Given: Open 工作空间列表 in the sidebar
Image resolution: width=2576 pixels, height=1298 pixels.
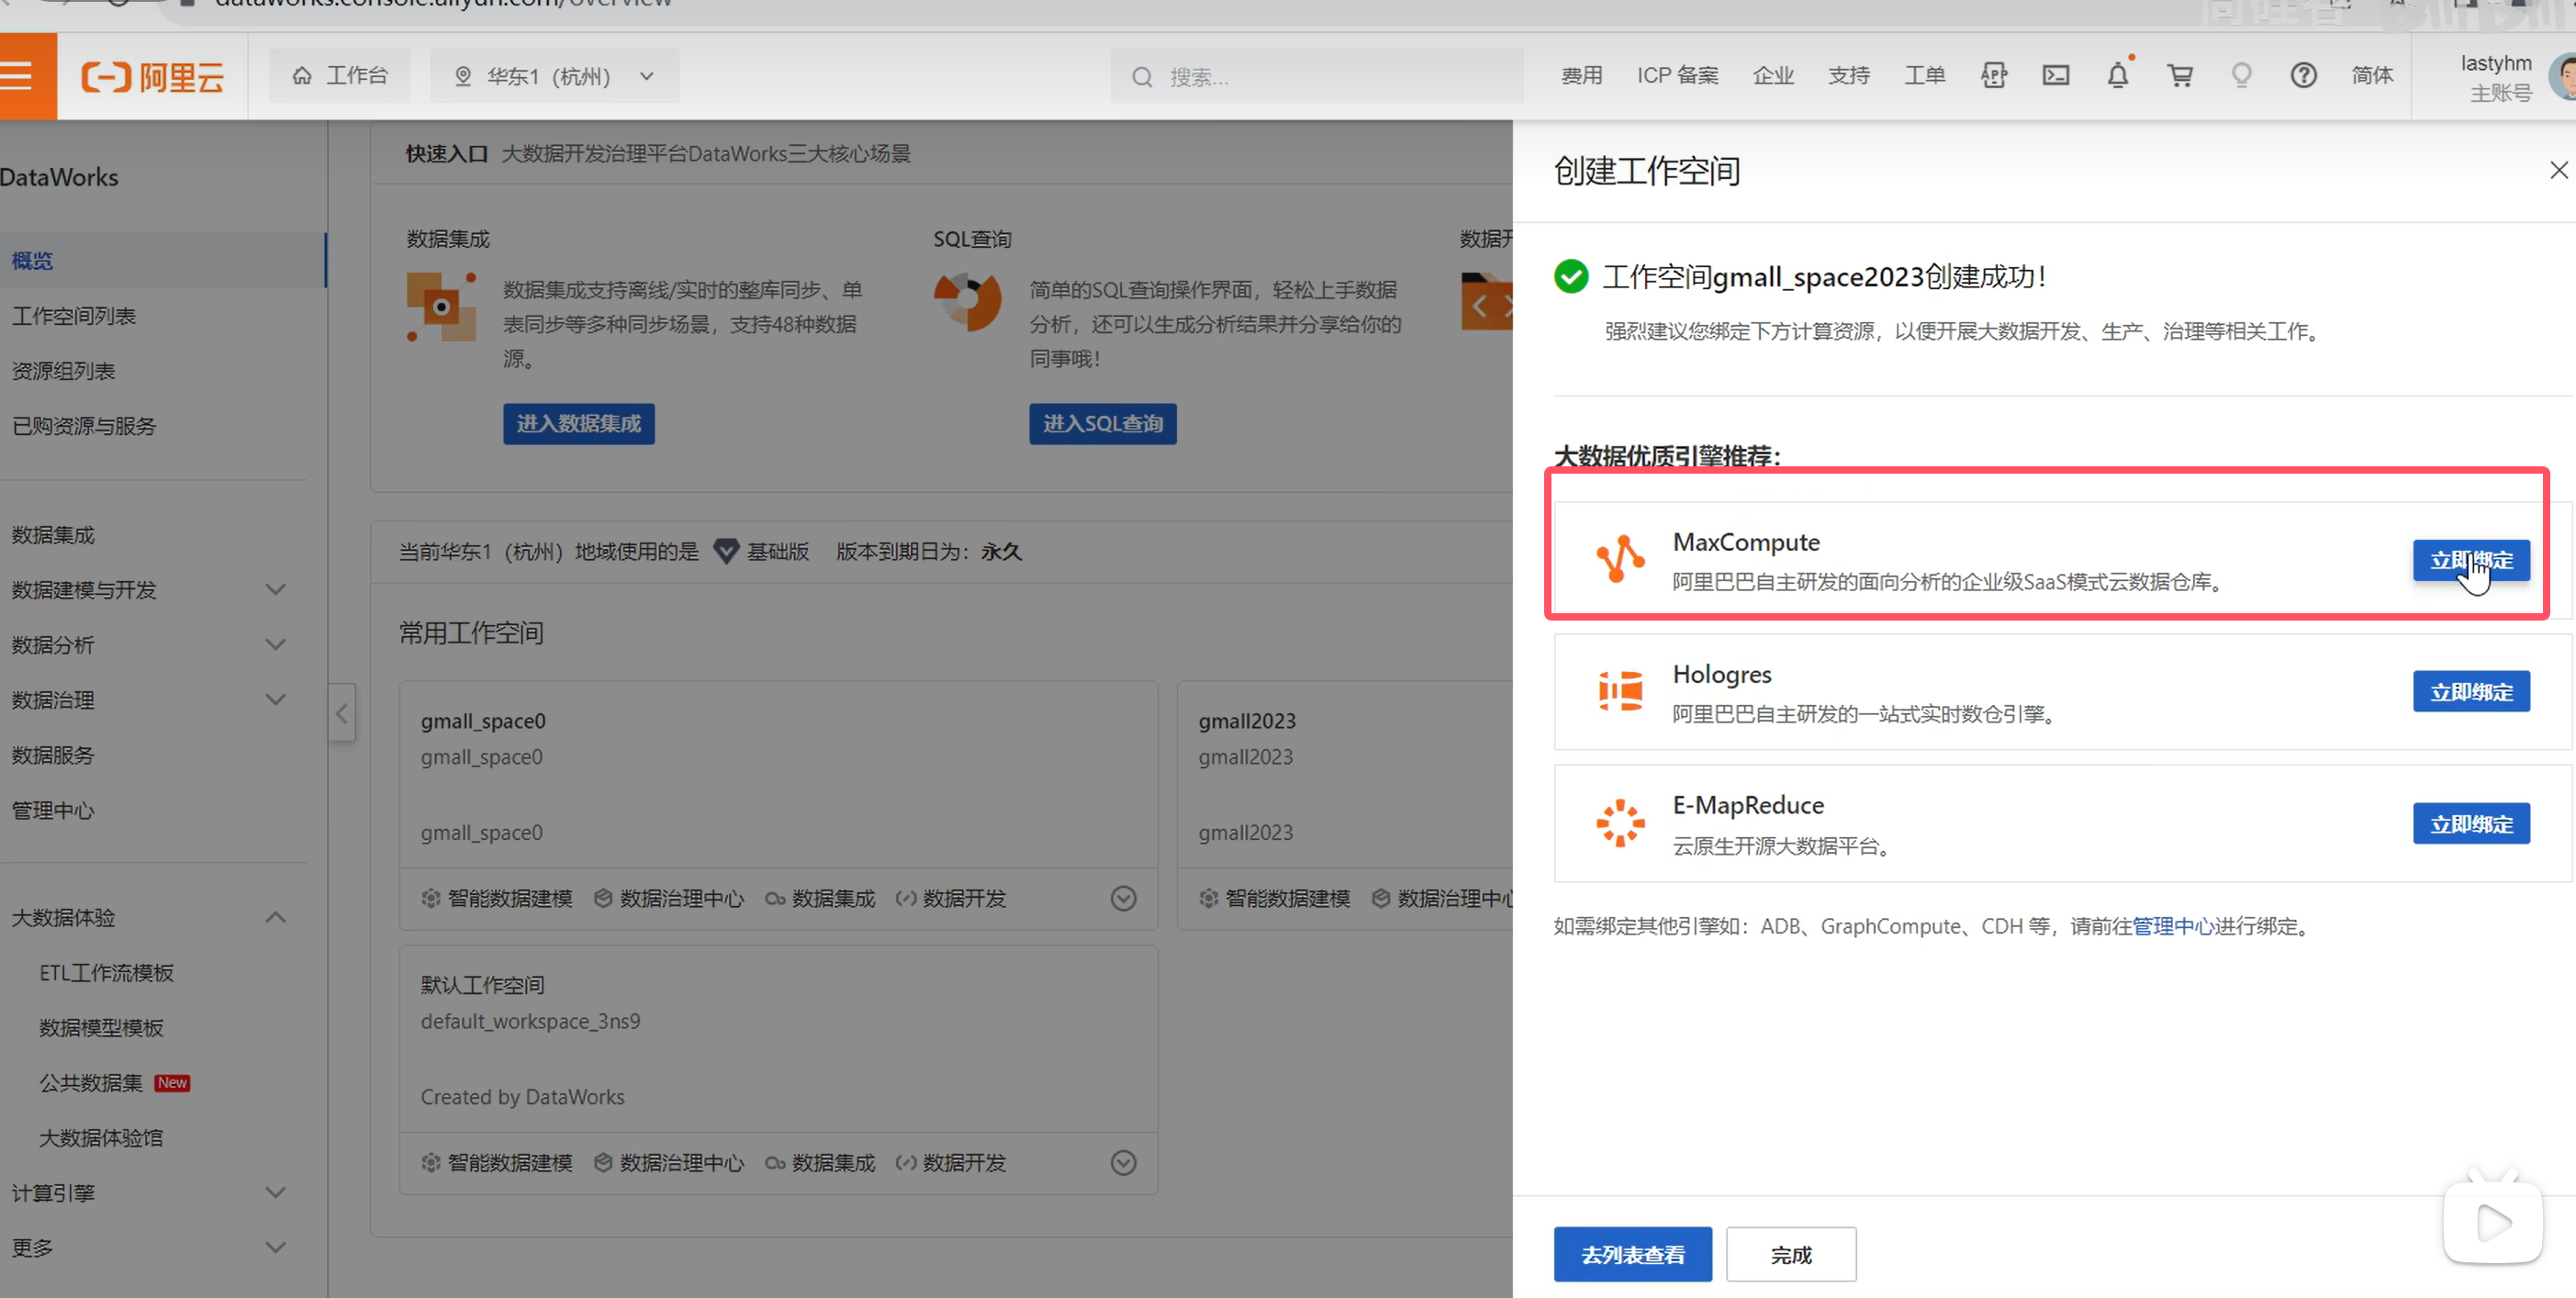Looking at the screenshot, I should 74,316.
